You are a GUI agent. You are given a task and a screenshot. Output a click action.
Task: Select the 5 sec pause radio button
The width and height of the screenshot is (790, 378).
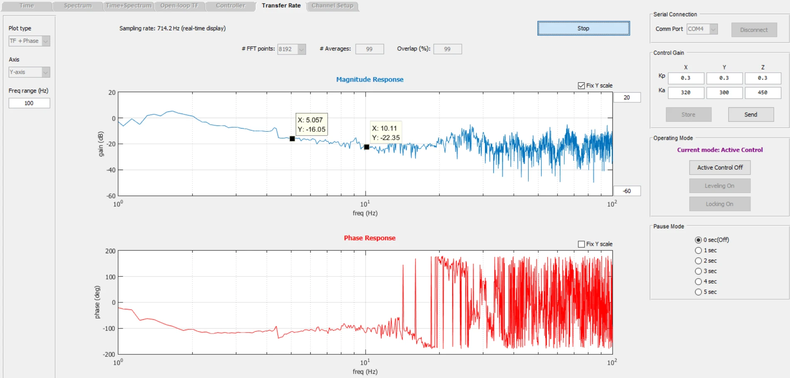tap(698, 292)
